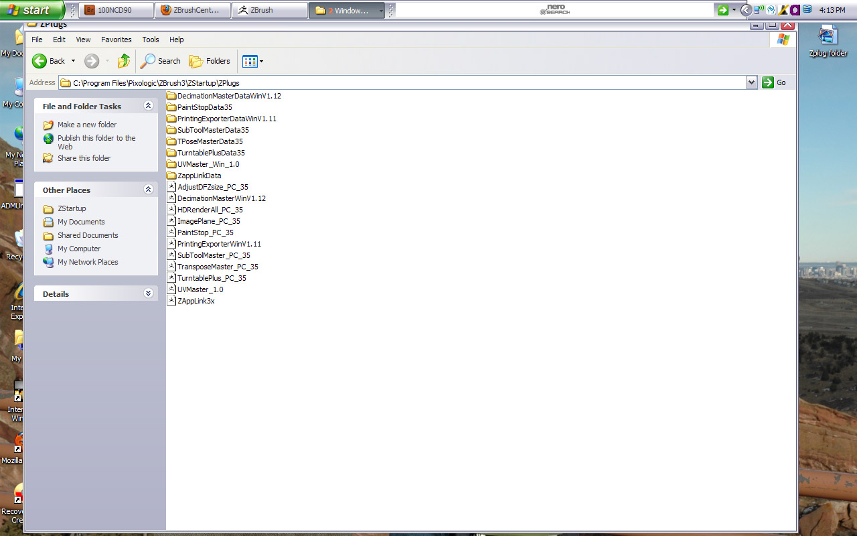Open Shared Documents in Other Places

(x=88, y=235)
